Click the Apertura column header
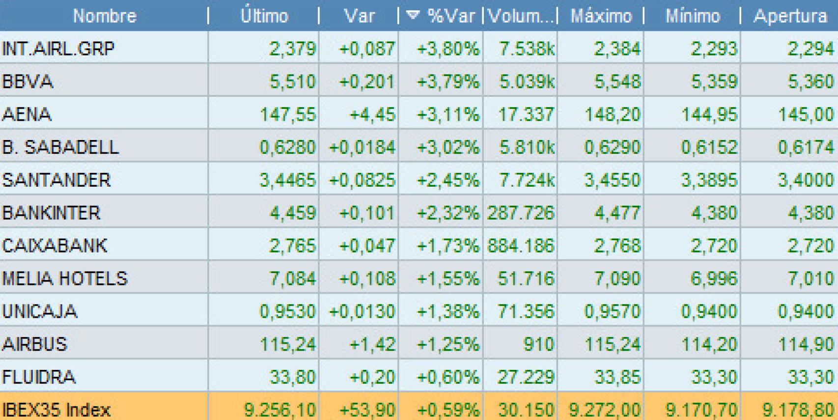 click(x=790, y=16)
